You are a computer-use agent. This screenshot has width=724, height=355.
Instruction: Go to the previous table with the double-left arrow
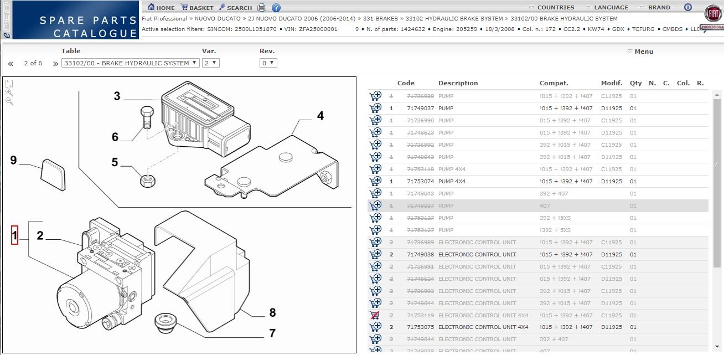[10, 64]
